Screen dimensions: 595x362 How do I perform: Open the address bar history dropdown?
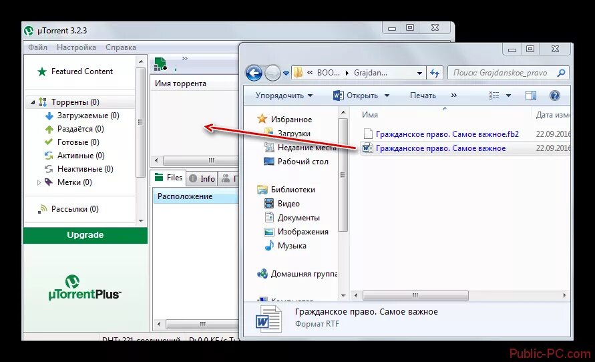(419, 73)
